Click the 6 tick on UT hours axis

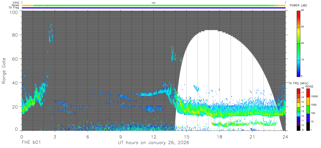coord(88,137)
